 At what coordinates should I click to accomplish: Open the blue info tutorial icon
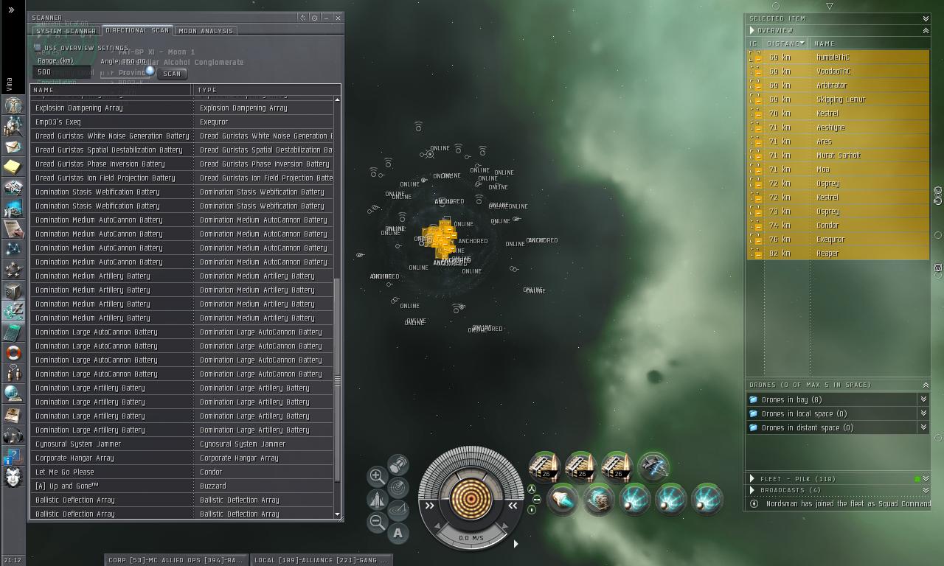point(13,456)
